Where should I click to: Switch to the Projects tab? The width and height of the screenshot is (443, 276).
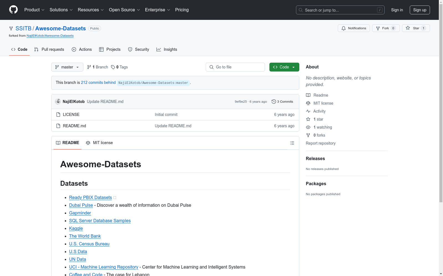pos(110,49)
